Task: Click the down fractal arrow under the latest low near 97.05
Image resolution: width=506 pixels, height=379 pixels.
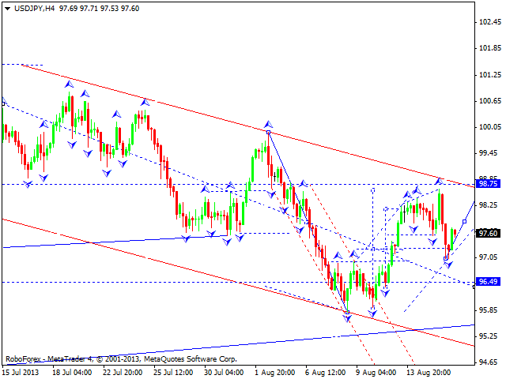Action: pyautogui.click(x=448, y=265)
